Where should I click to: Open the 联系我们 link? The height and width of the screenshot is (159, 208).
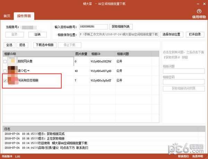coord(183,156)
